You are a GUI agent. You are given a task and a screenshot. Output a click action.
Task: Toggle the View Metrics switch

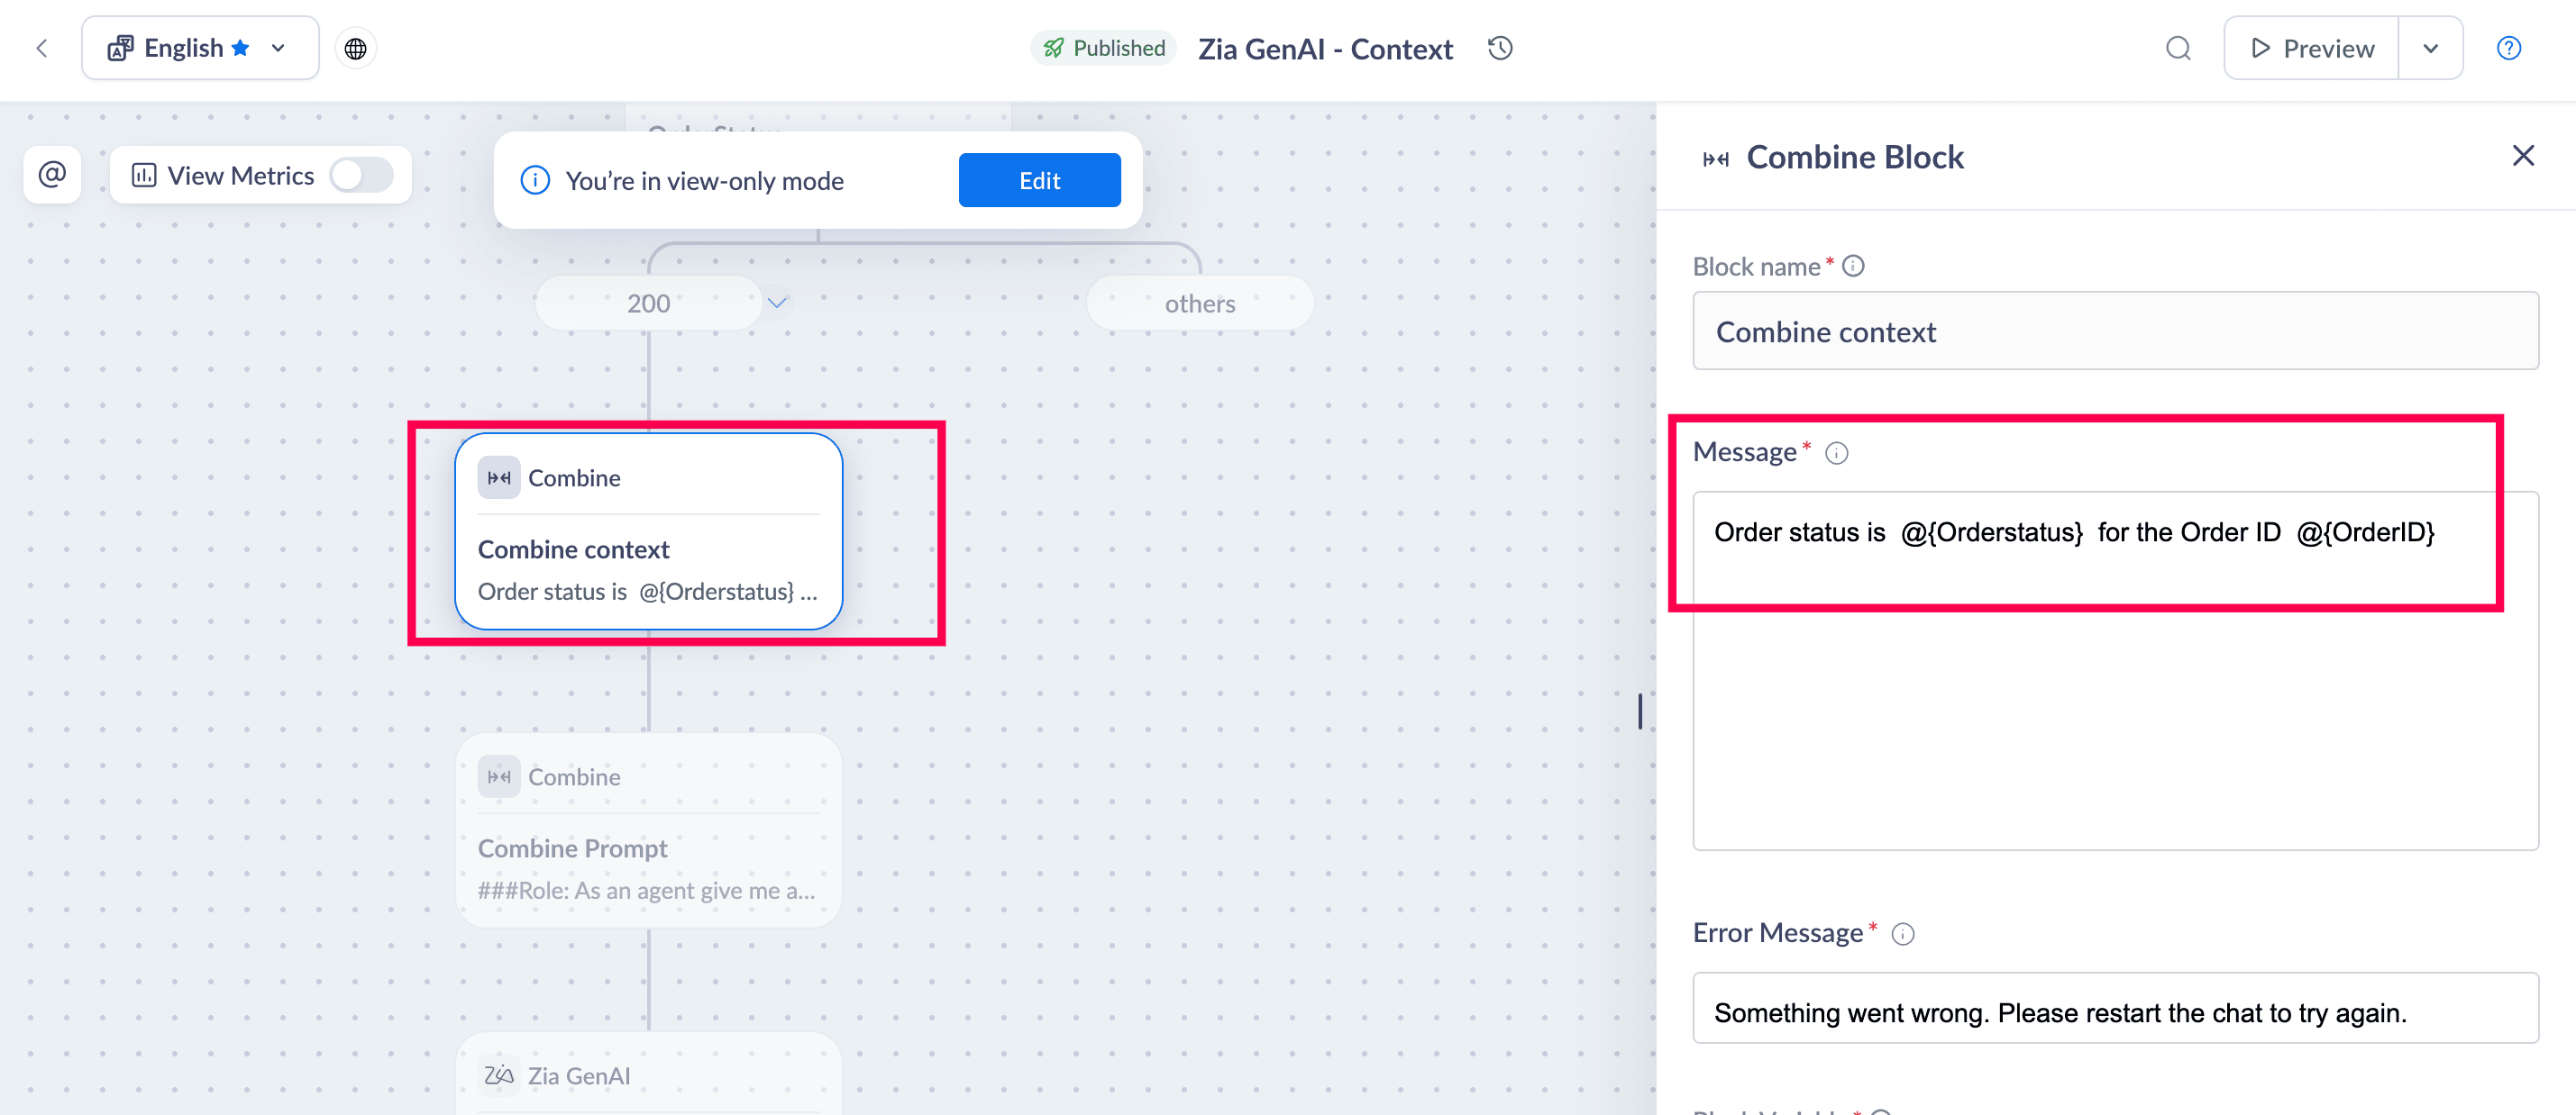tap(361, 175)
